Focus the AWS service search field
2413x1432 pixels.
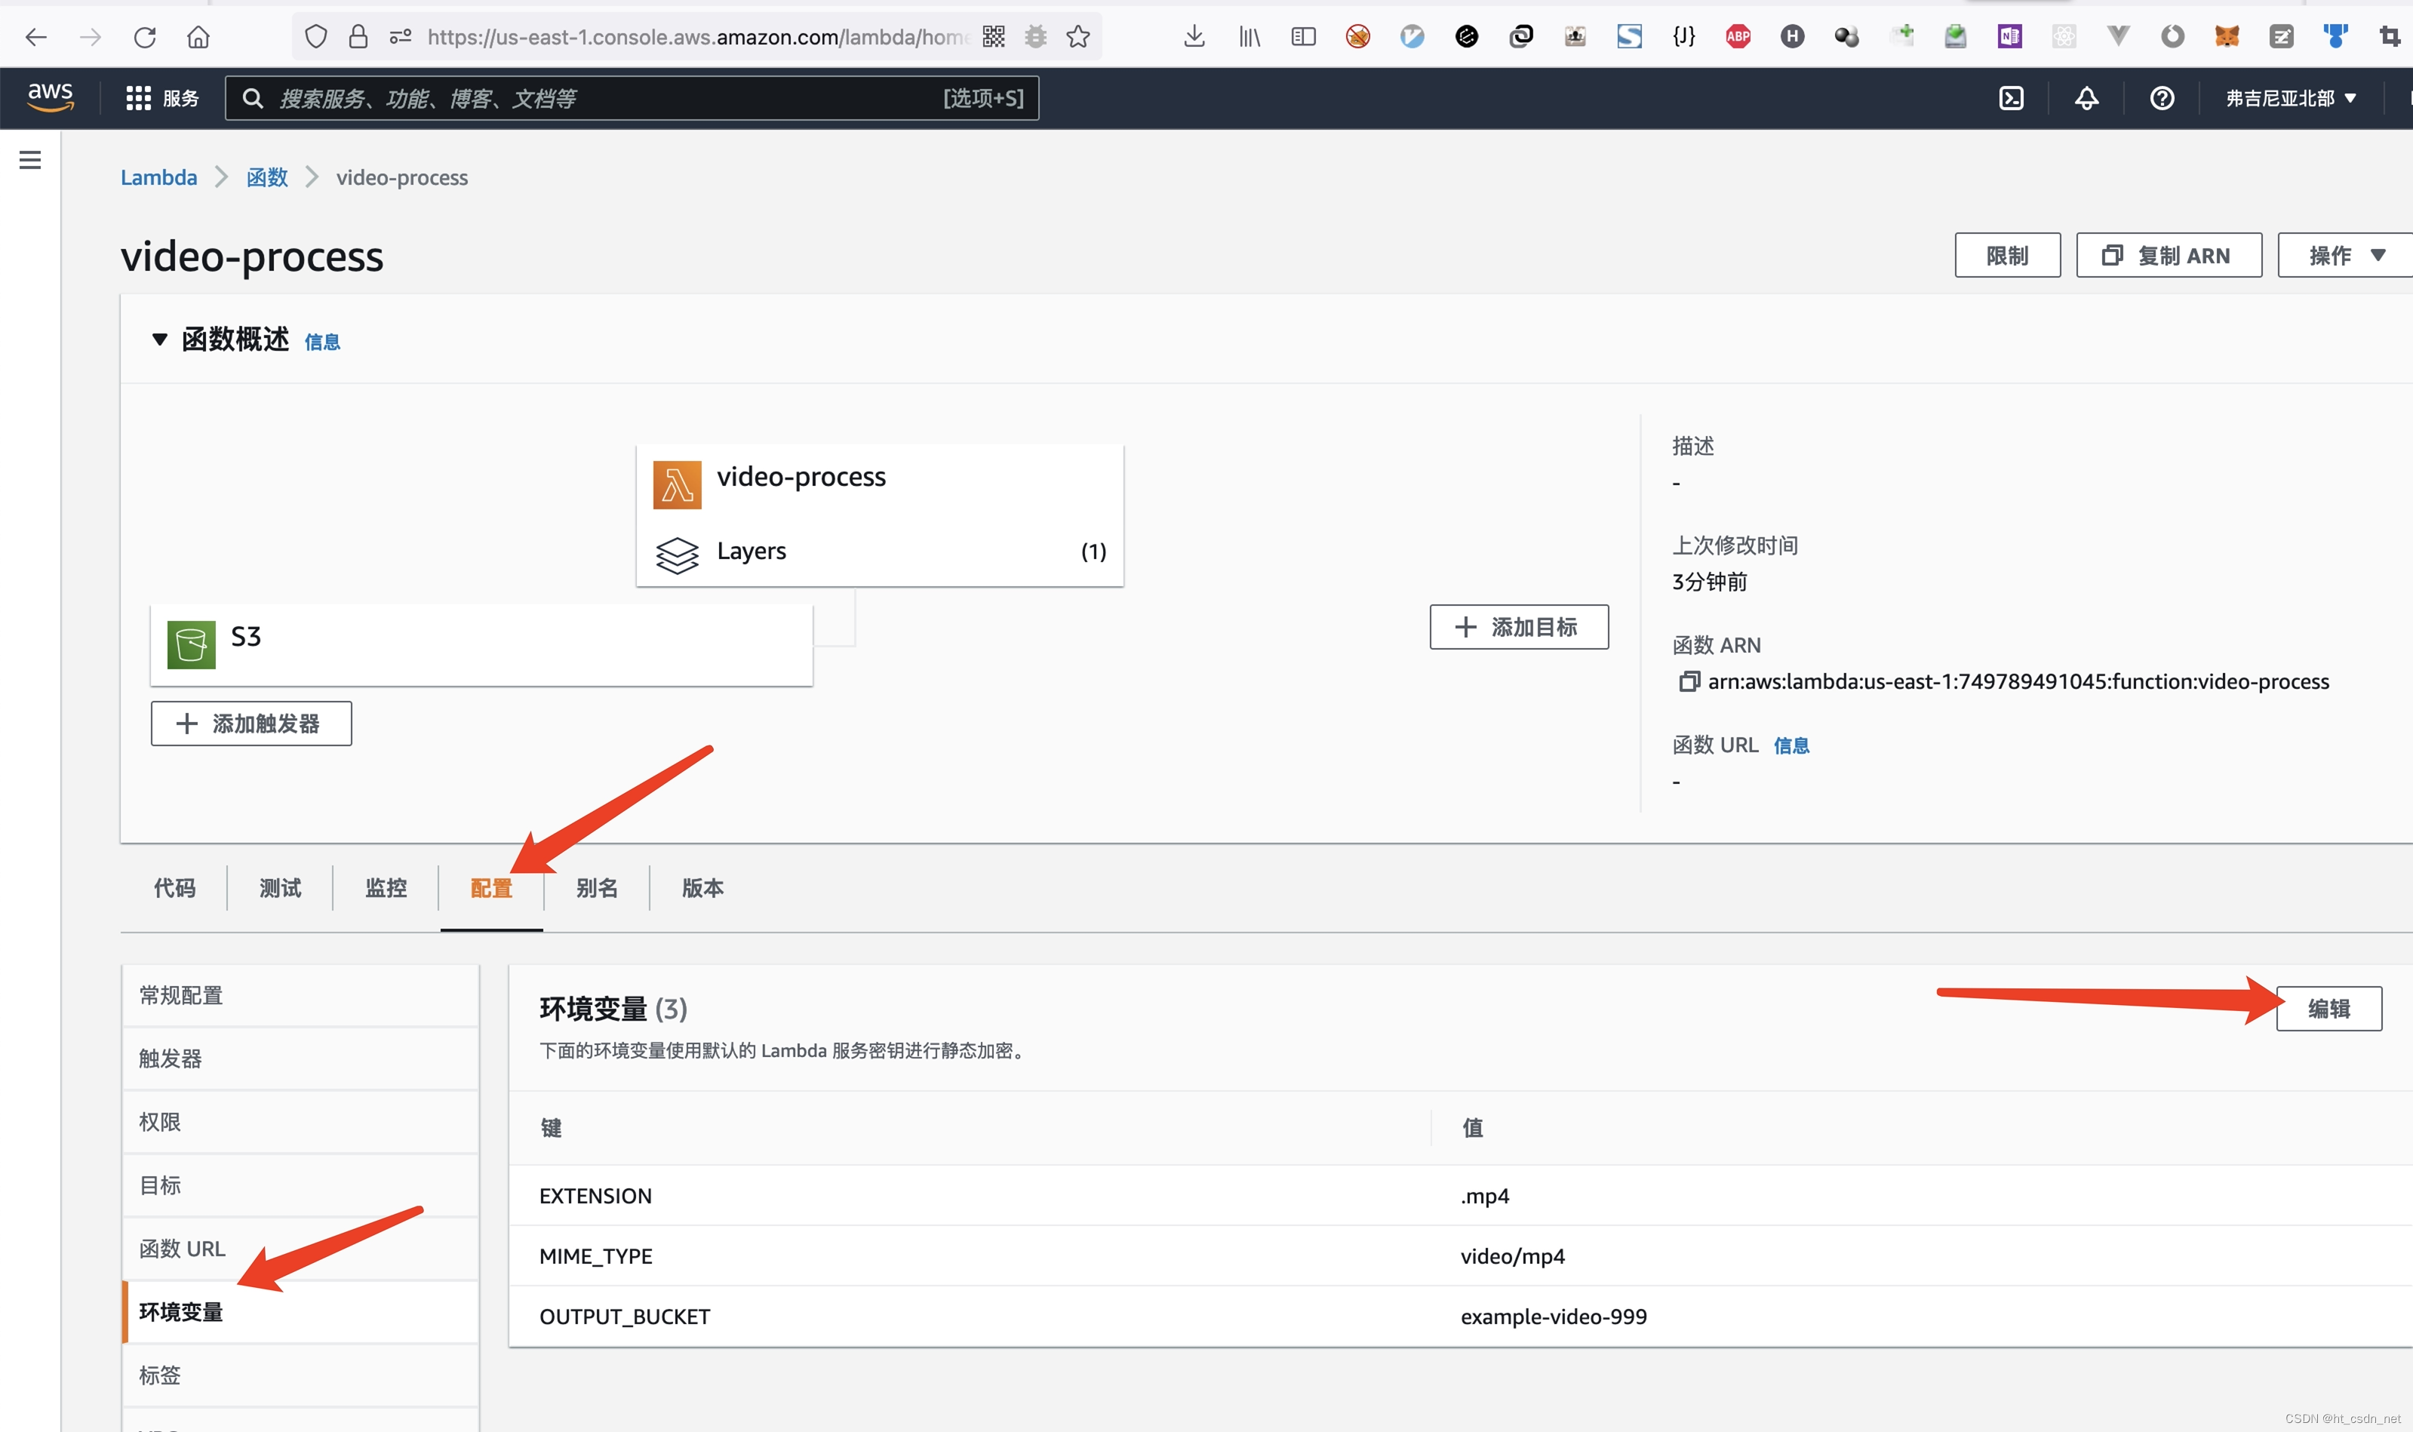point(632,97)
